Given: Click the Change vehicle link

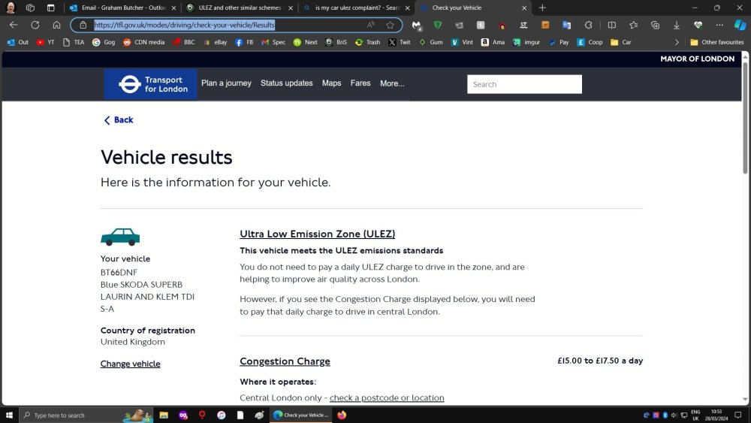Looking at the screenshot, I should tap(130, 364).
